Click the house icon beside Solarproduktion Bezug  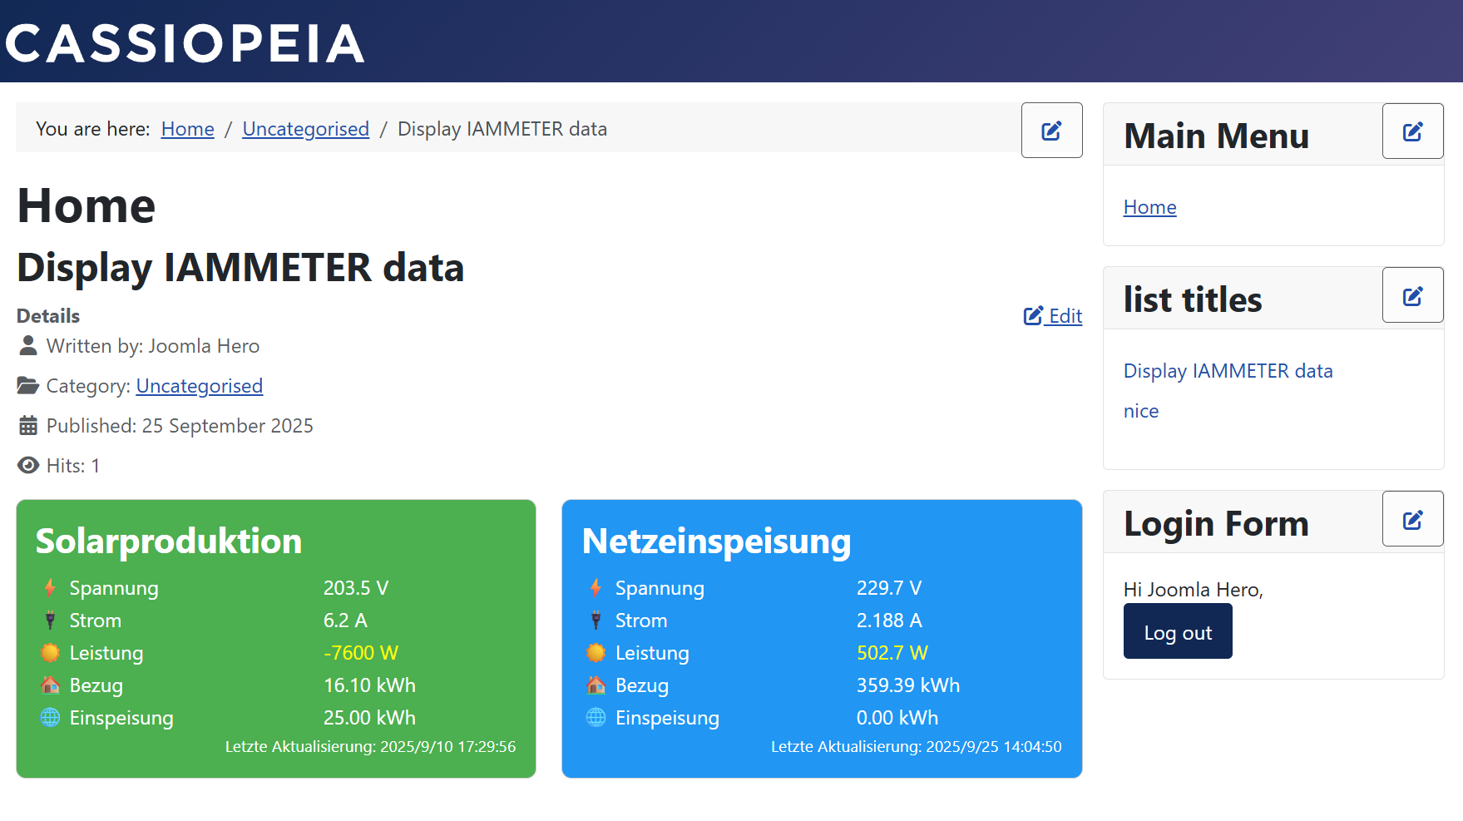(51, 685)
